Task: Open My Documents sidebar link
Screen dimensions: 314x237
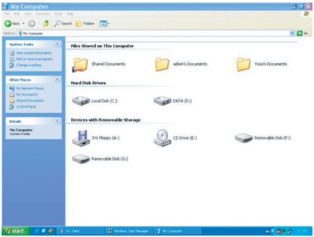Action: [27, 95]
